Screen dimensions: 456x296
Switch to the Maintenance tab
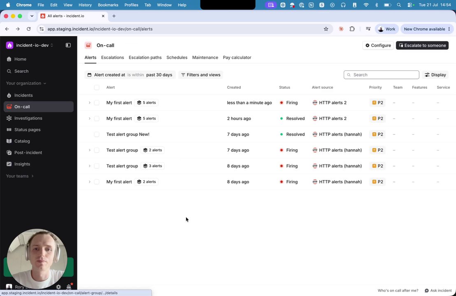(x=205, y=58)
